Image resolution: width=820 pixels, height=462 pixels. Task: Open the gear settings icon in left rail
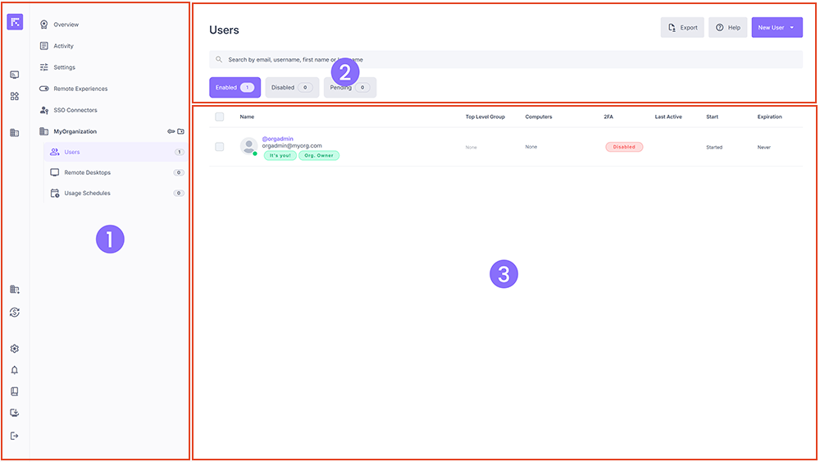[14, 349]
